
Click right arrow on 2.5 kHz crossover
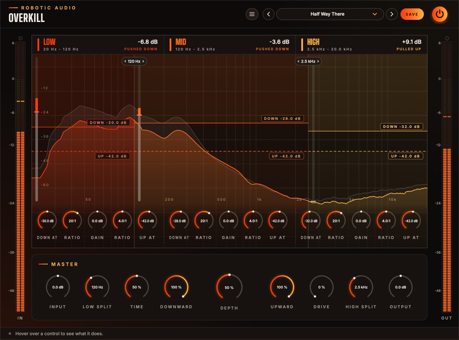pyautogui.click(x=318, y=61)
